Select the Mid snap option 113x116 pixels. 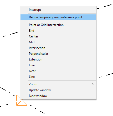(x=58, y=42)
